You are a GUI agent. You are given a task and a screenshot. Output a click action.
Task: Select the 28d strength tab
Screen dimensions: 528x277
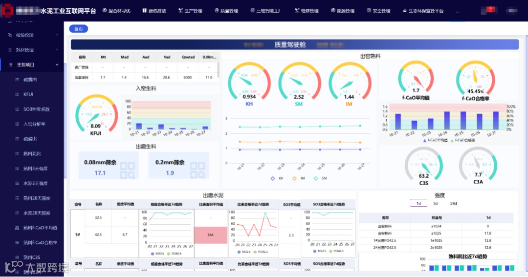pyautogui.click(x=454, y=203)
